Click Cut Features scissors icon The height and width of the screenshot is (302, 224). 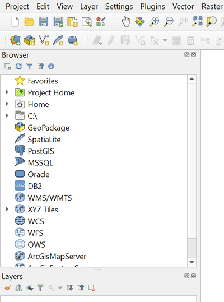click(205, 40)
